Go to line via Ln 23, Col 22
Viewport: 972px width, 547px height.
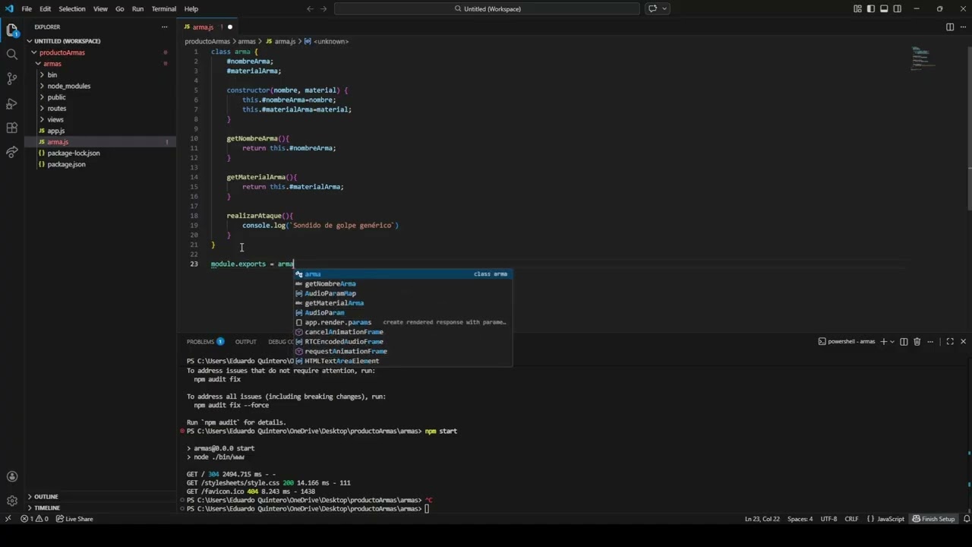click(x=762, y=519)
